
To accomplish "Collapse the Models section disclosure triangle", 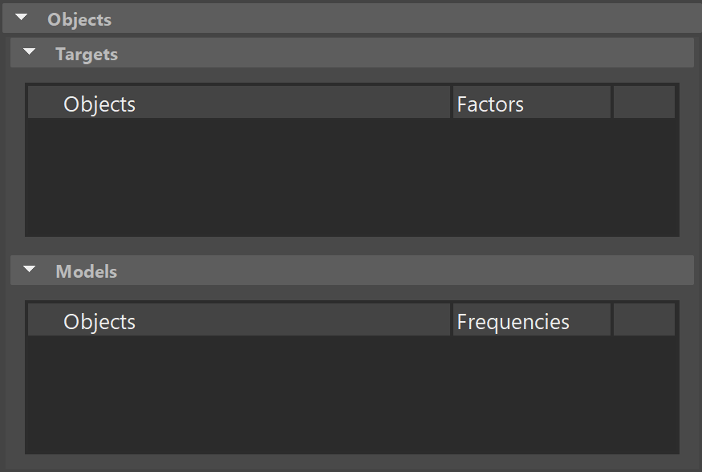I will 29,270.
